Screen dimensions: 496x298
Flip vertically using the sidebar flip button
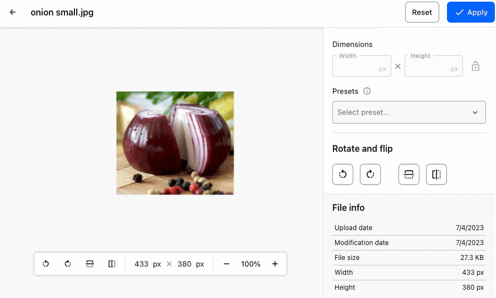click(409, 175)
